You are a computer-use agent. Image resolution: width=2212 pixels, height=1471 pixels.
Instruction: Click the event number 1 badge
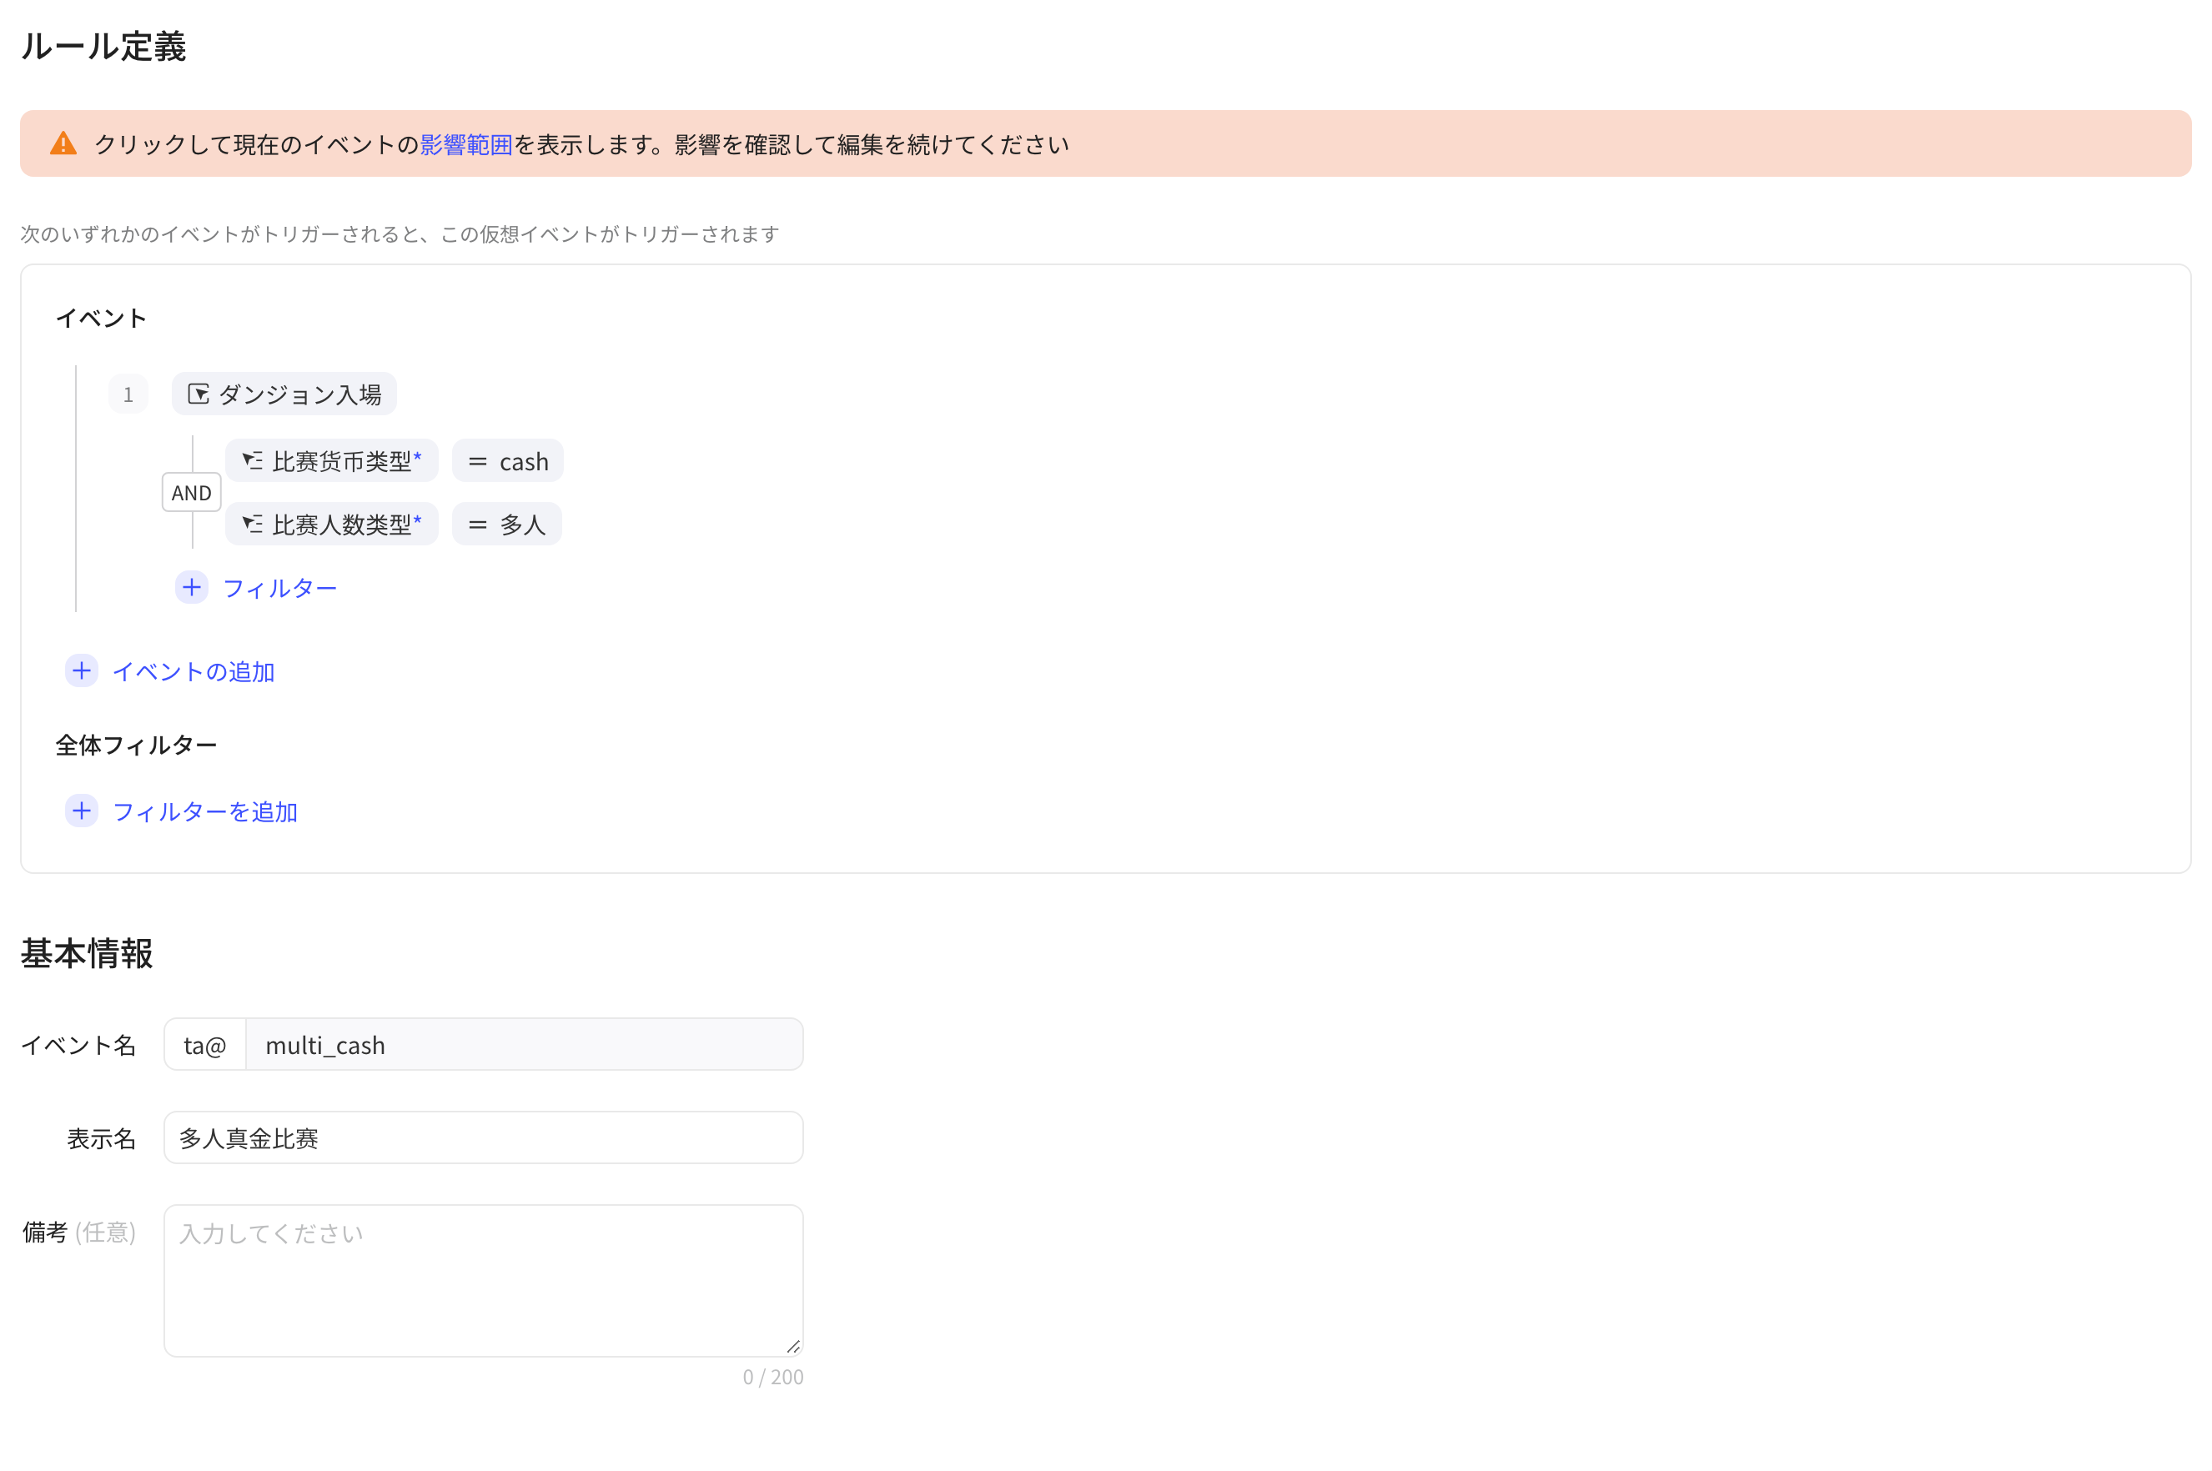[128, 394]
